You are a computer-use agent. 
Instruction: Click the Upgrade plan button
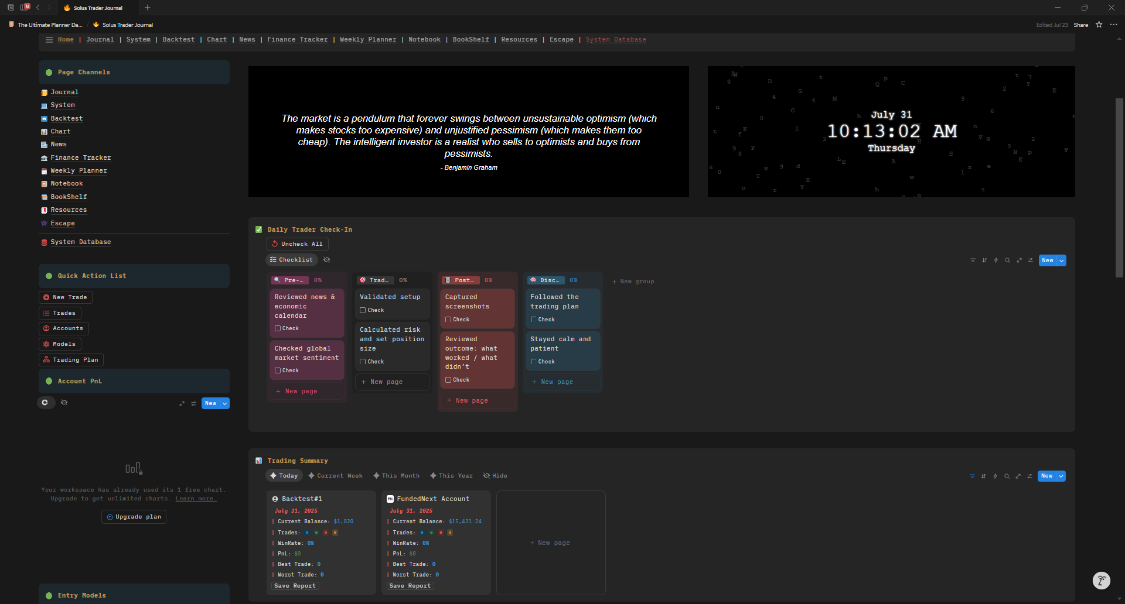point(134,517)
